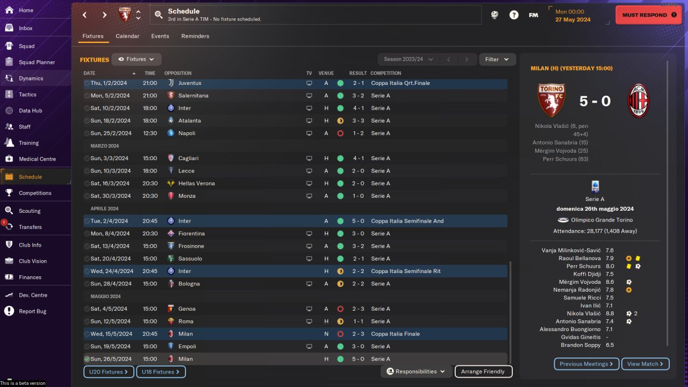The height and width of the screenshot is (387, 688).
Task: Toggle the check circle on the Fiorentina fixture
Action: click(x=87, y=234)
